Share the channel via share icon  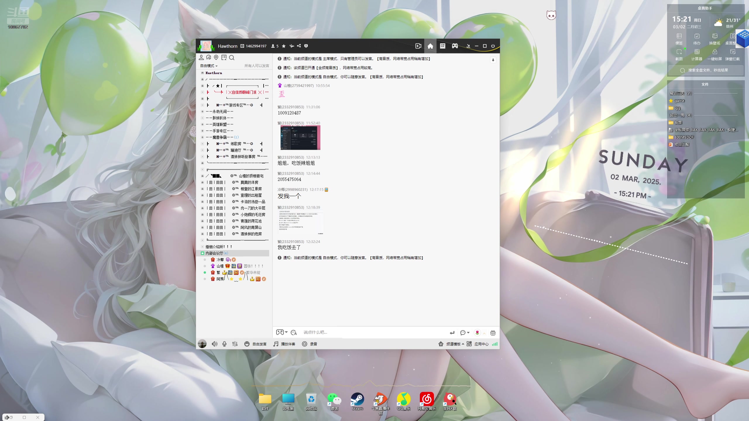click(299, 46)
